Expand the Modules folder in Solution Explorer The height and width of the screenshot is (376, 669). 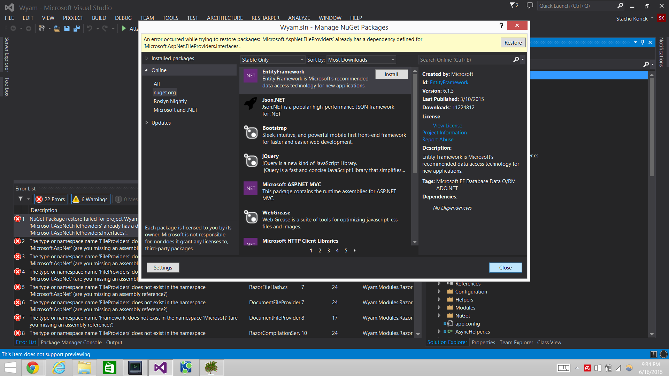tap(439, 307)
